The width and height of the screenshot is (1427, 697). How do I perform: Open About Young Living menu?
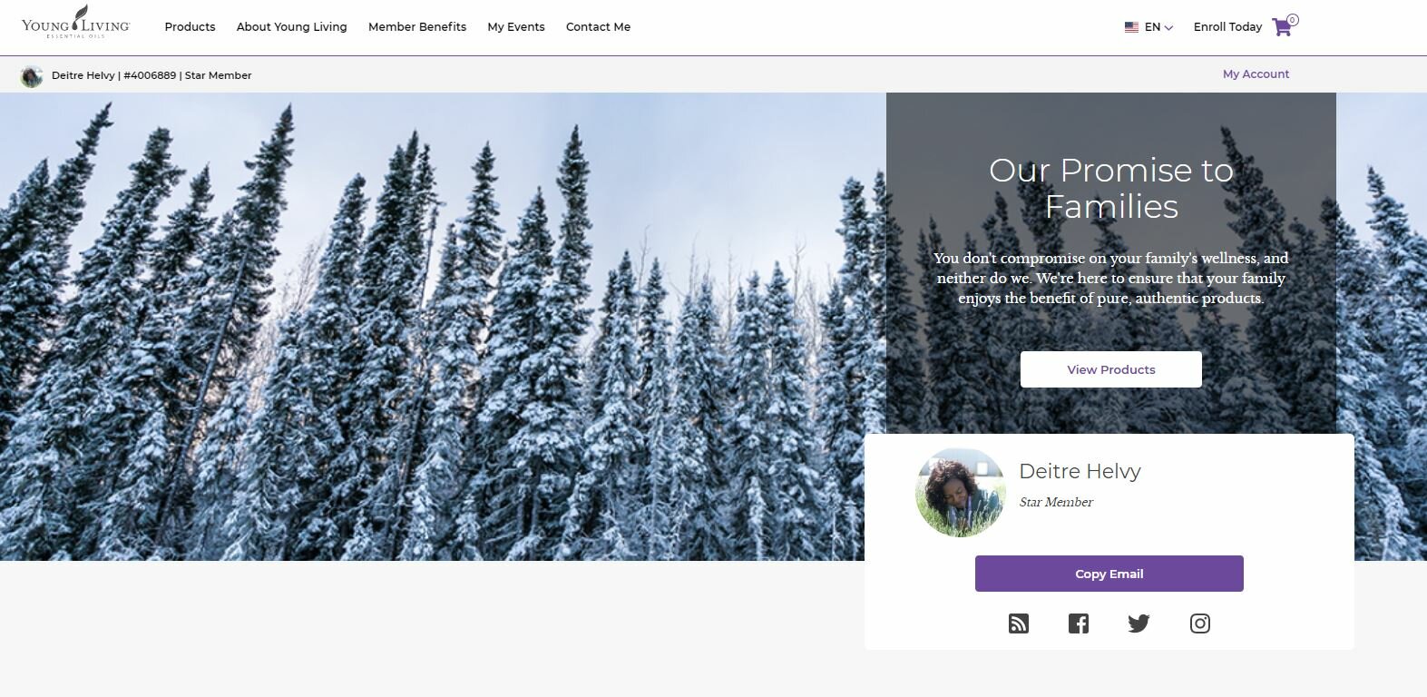291,27
